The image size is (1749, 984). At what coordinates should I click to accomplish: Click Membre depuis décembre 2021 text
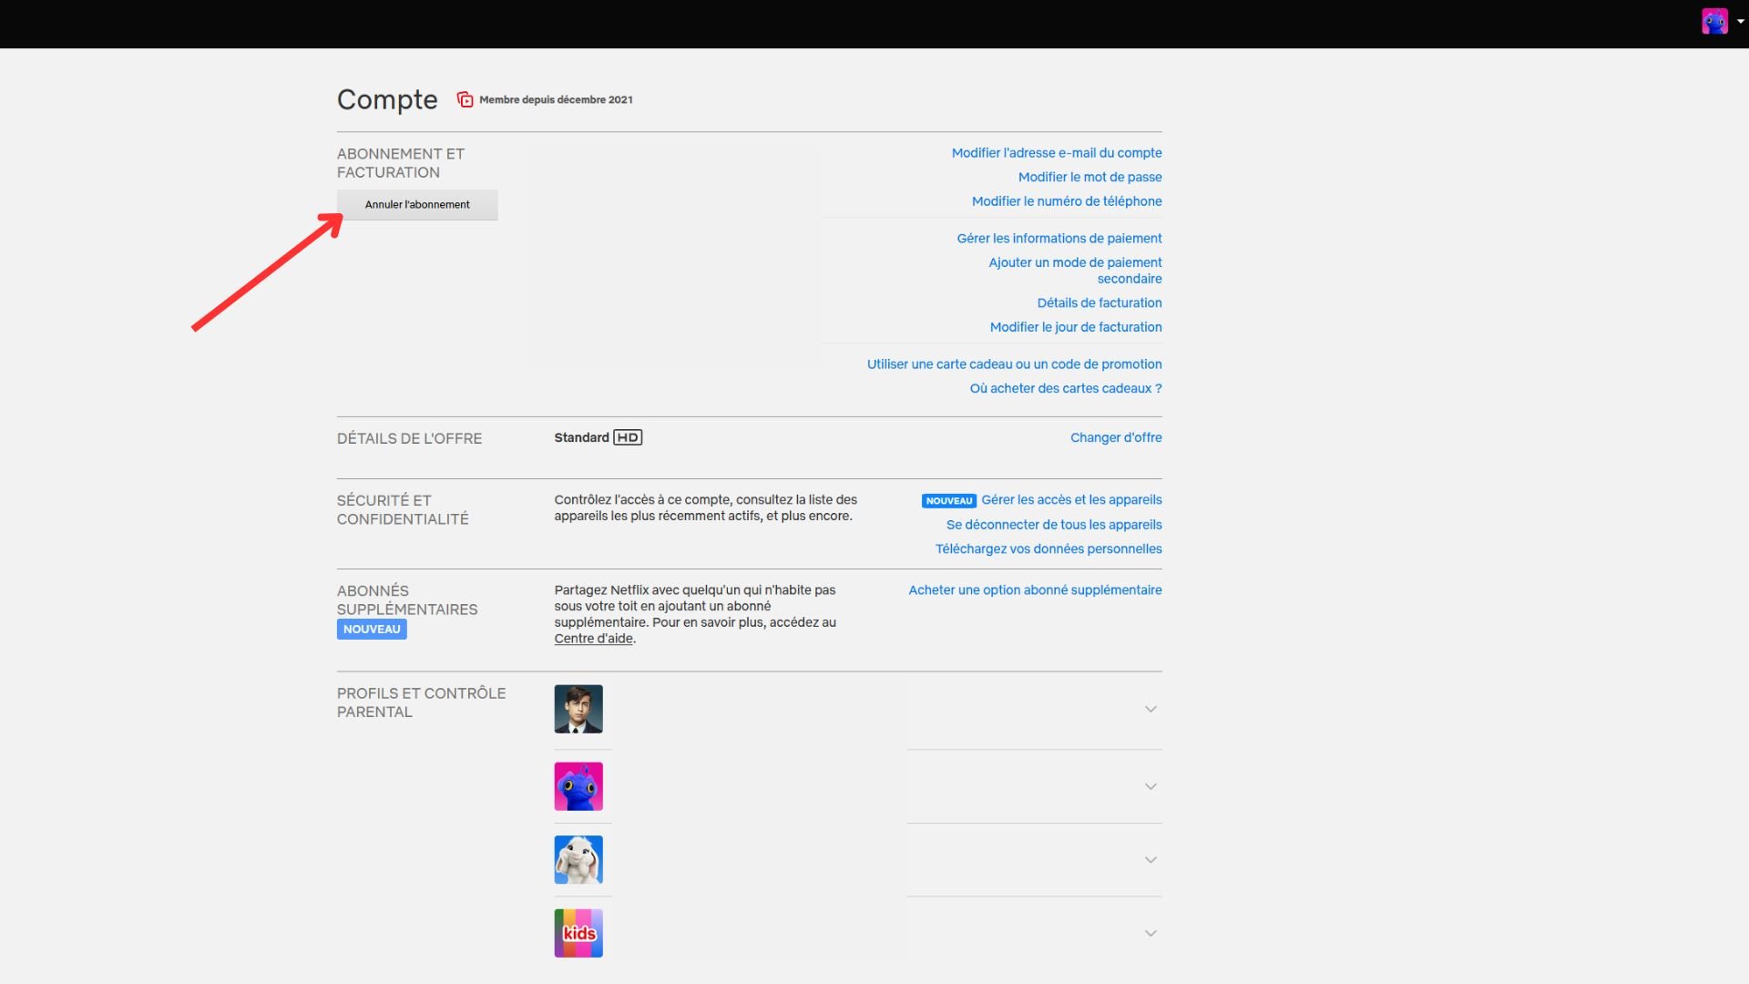click(x=556, y=100)
